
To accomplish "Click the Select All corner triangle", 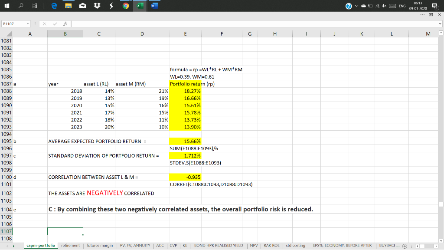I will (x=9, y=34).
